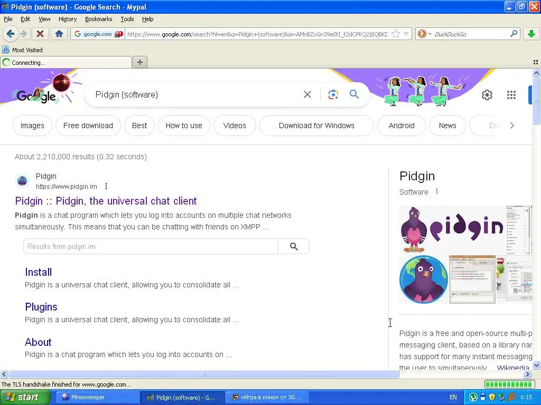
Task: Open Google Quick Settings gear
Action: click(x=487, y=95)
